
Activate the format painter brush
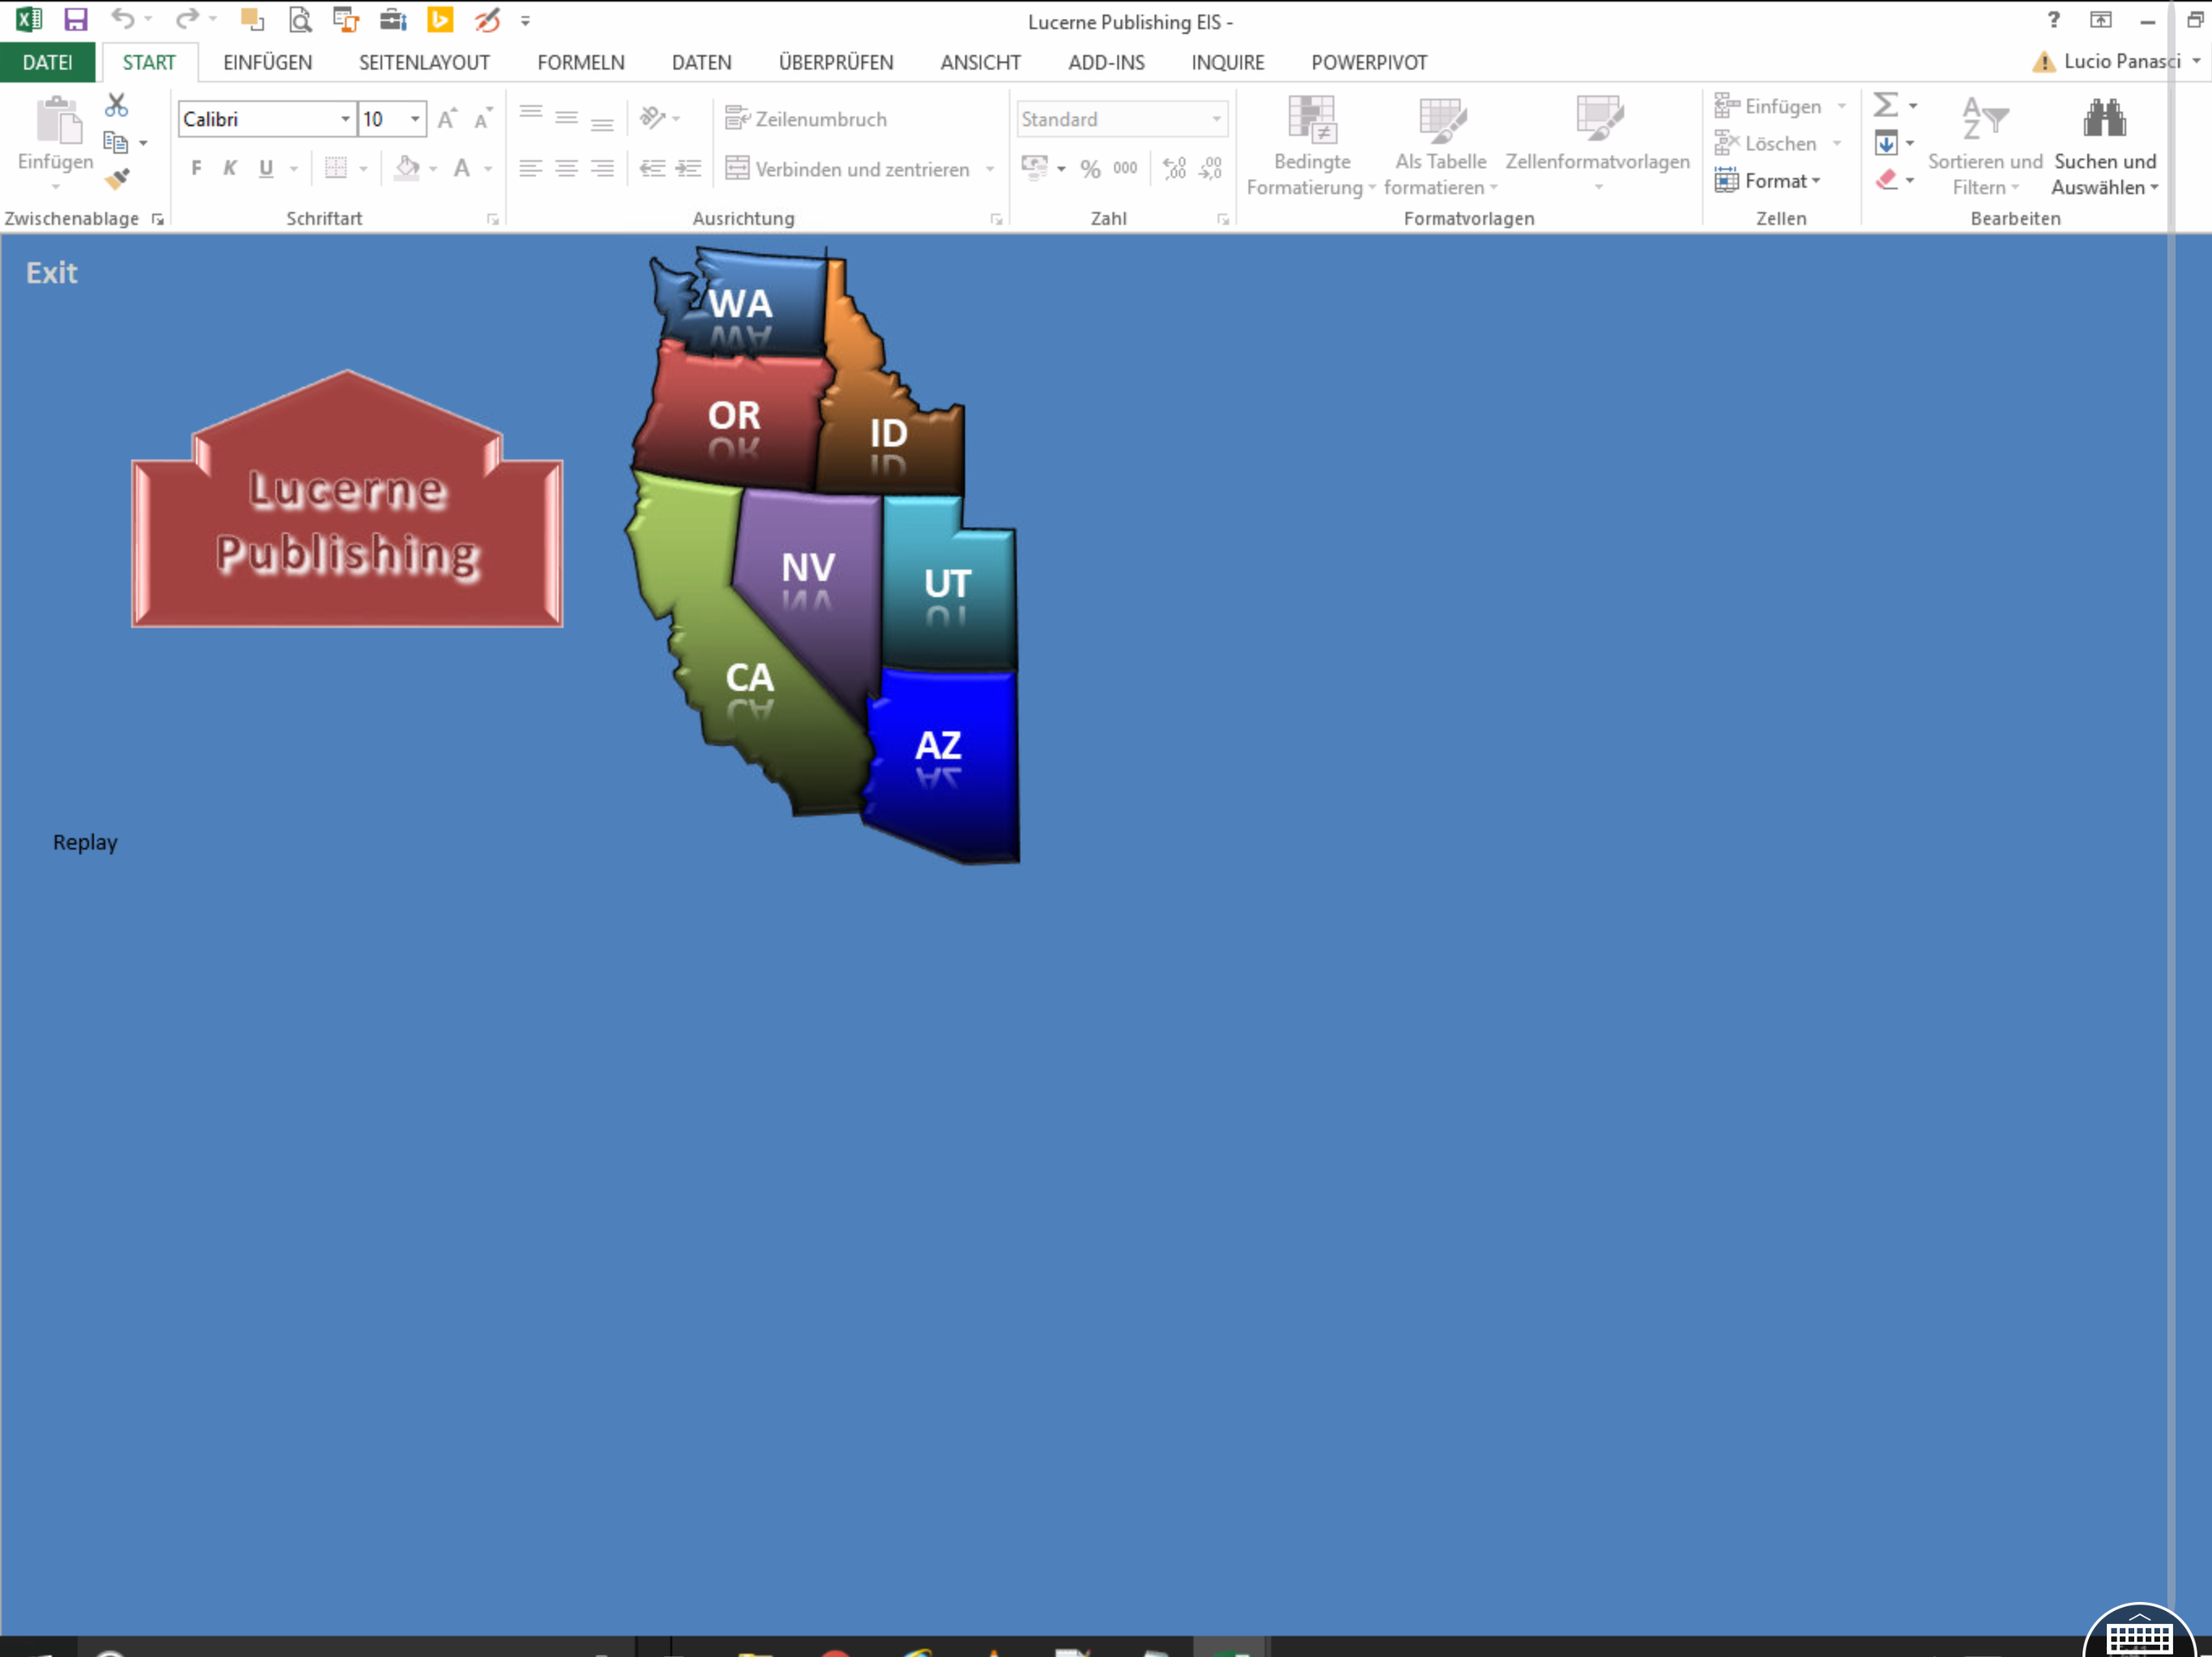tap(117, 180)
